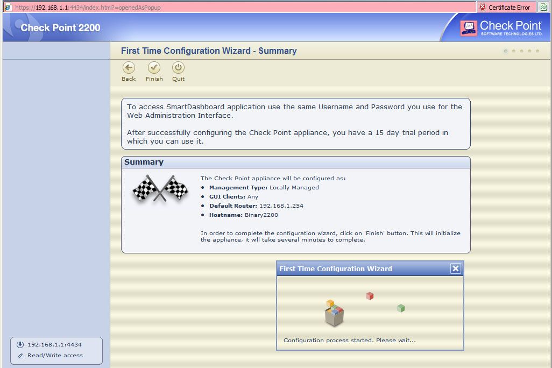Click the 'Read/Write access' status text
Image resolution: width=552 pixels, height=368 pixels.
click(x=55, y=355)
